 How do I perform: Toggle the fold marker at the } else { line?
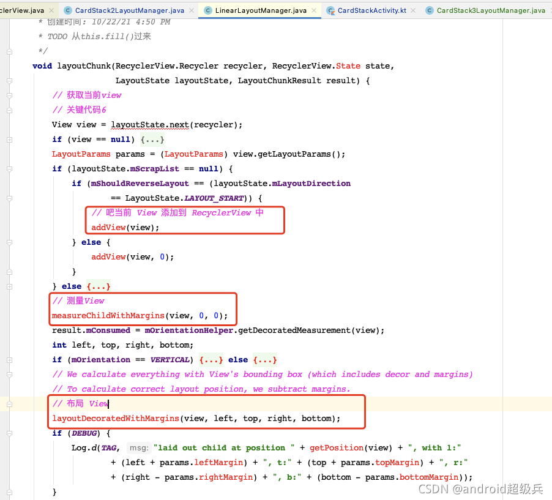[x=10, y=242]
